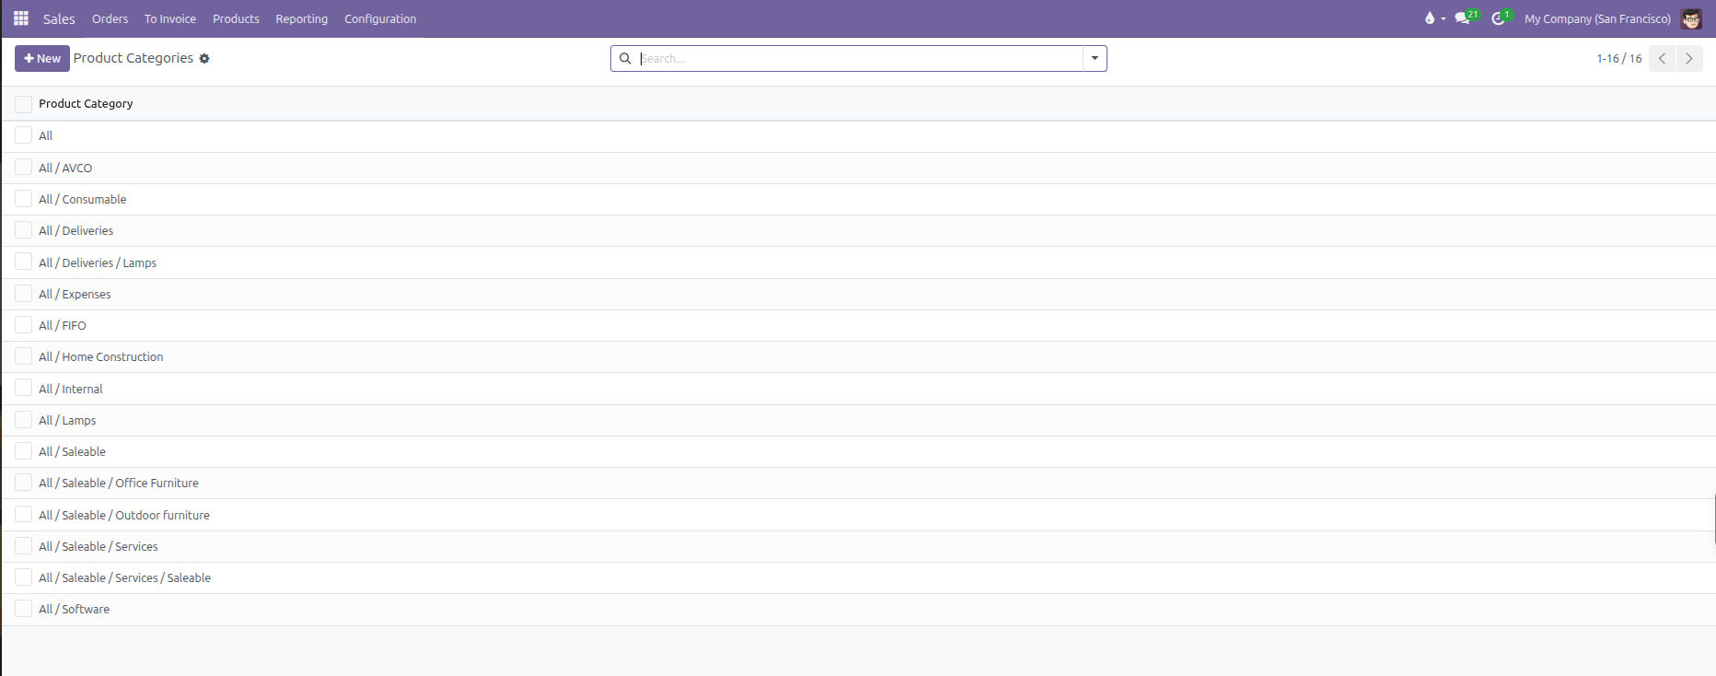This screenshot has width=1716, height=676.
Task: Tick the All / Software checkbox
Action: point(24,609)
